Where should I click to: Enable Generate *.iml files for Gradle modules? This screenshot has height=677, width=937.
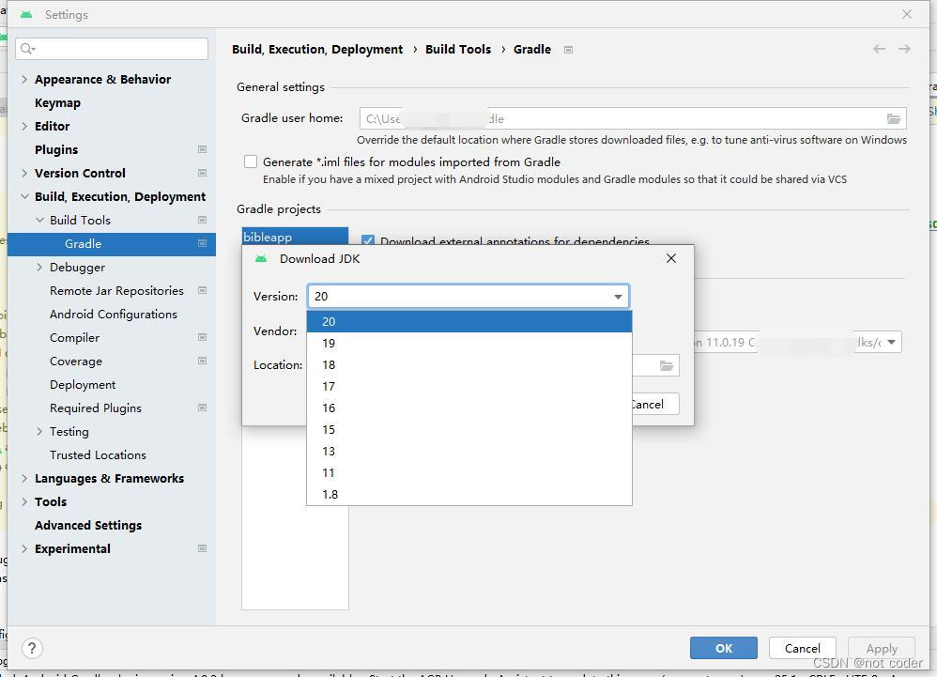pyautogui.click(x=251, y=161)
